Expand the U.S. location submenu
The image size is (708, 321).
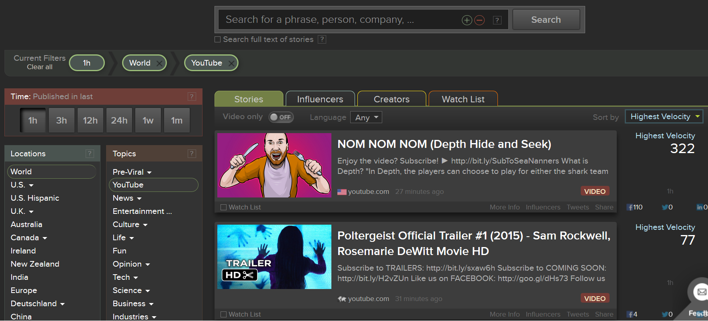pos(31,185)
